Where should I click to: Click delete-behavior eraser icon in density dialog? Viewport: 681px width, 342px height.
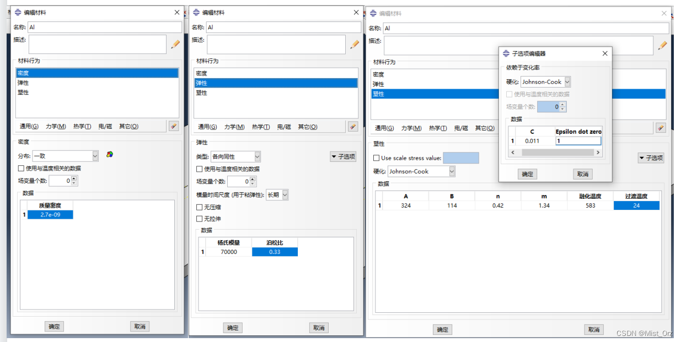(x=174, y=126)
